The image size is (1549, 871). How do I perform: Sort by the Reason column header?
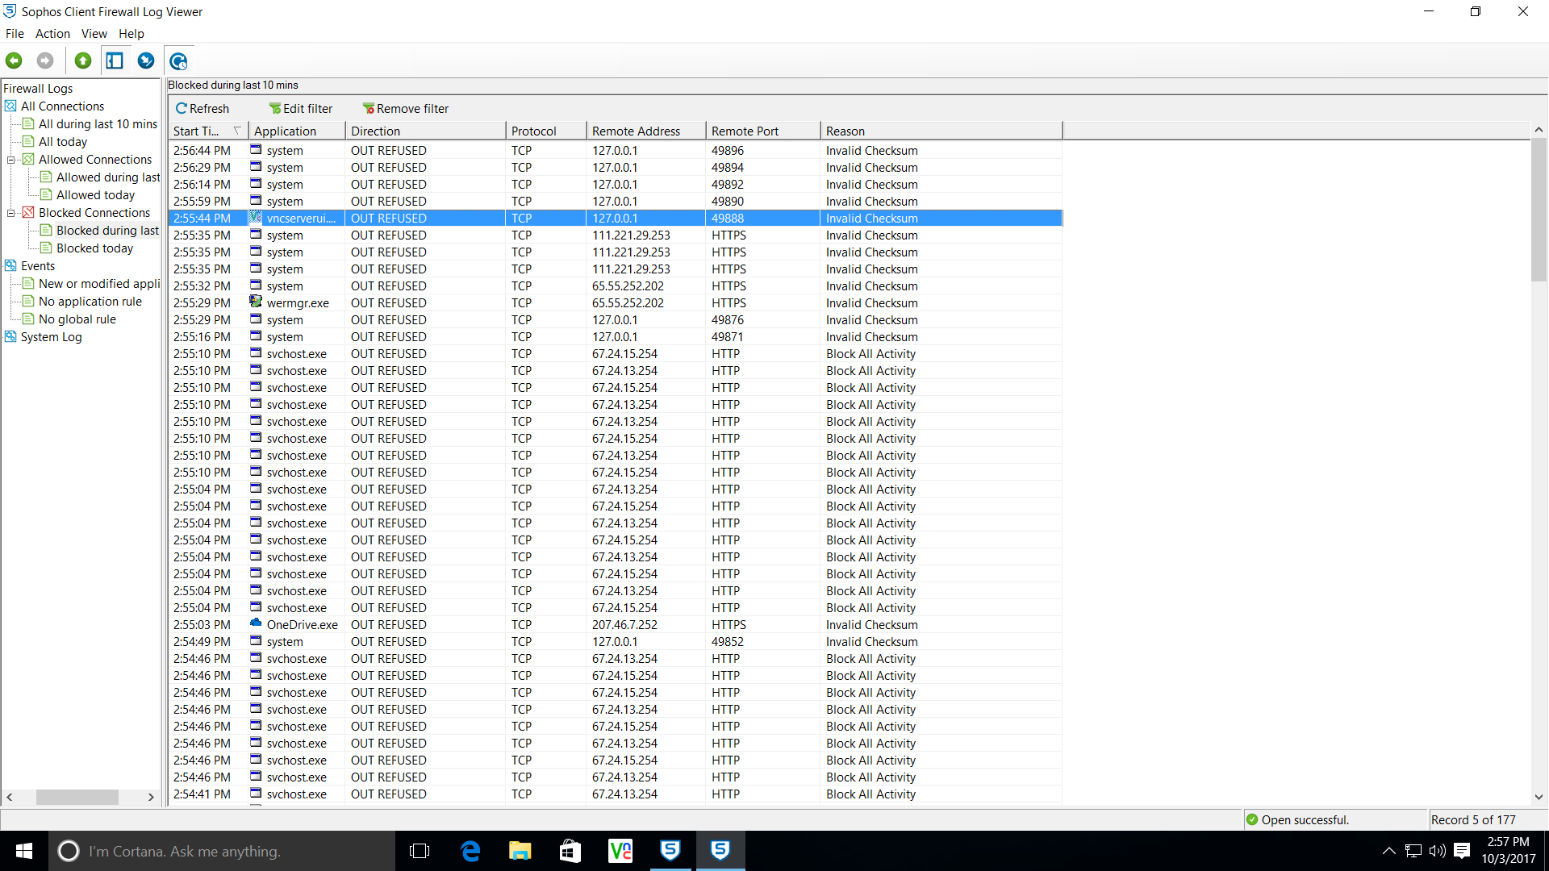coord(942,131)
